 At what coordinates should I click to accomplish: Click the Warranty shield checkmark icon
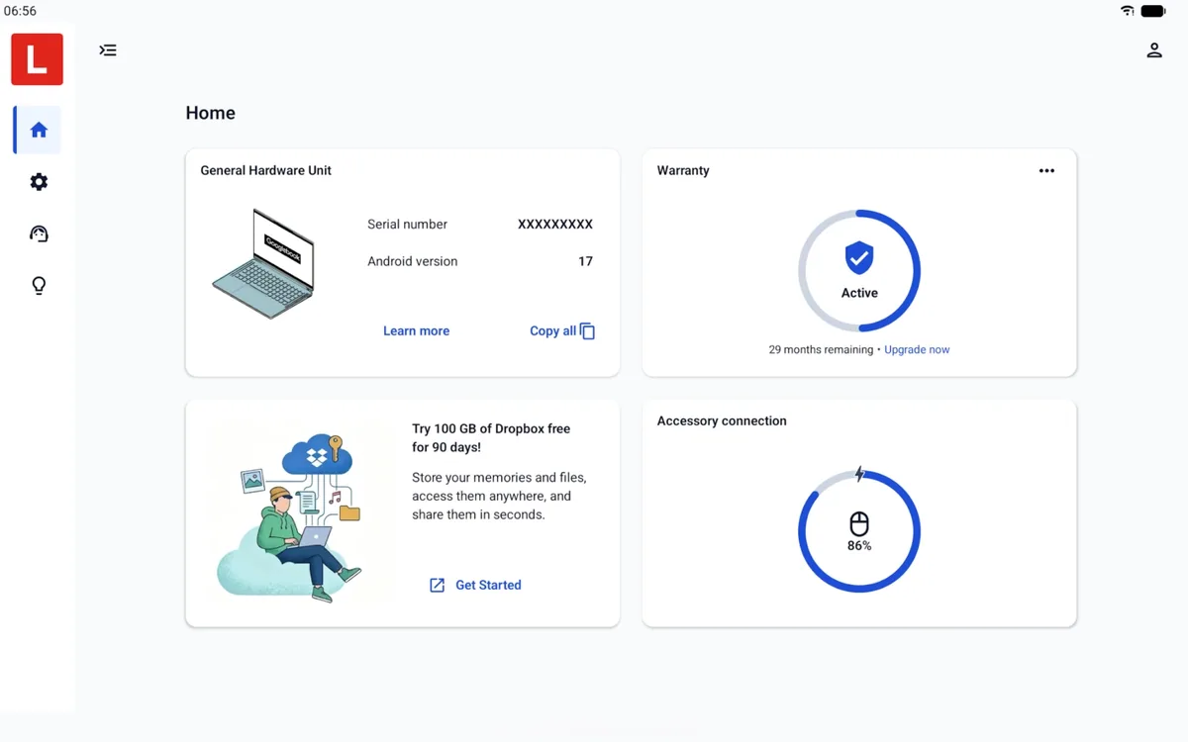(x=859, y=259)
